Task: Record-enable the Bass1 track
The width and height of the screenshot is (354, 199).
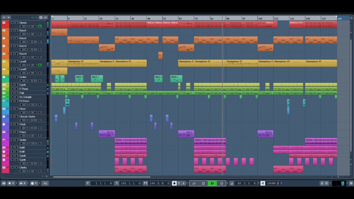Action: 21,34
